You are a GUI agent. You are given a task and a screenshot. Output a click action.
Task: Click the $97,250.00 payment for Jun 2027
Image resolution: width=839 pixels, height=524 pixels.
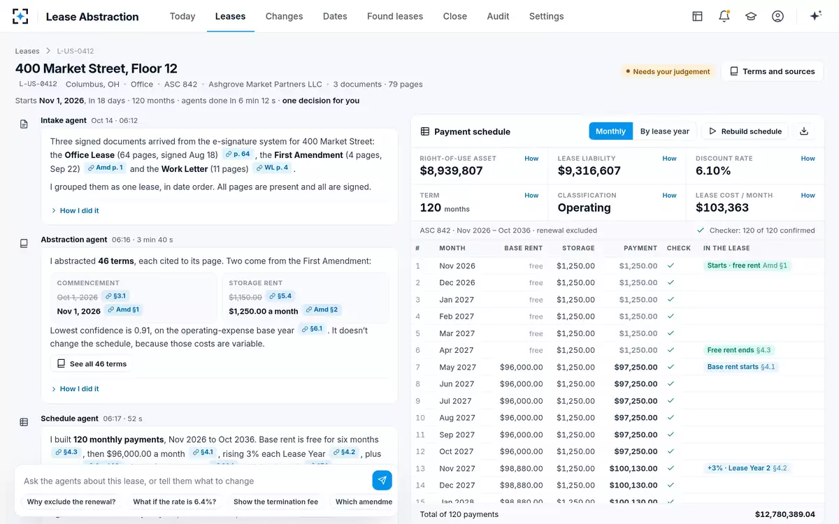[x=636, y=384]
